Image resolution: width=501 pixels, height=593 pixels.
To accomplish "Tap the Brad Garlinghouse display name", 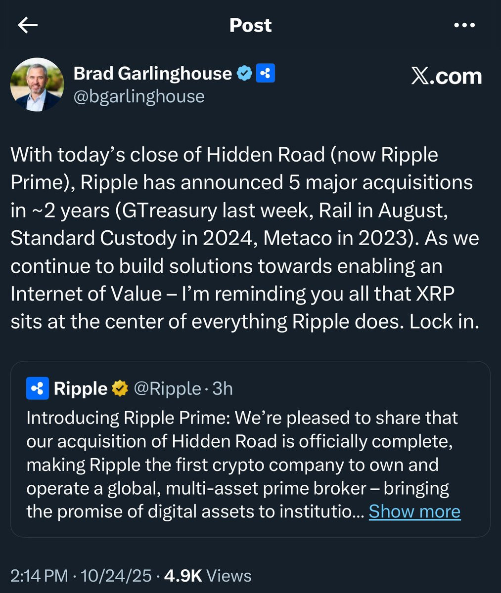I will [x=152, y=74].
